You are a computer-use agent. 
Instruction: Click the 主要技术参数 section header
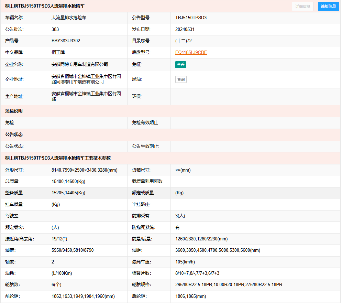pyautogui.click(x=58, y=158)
